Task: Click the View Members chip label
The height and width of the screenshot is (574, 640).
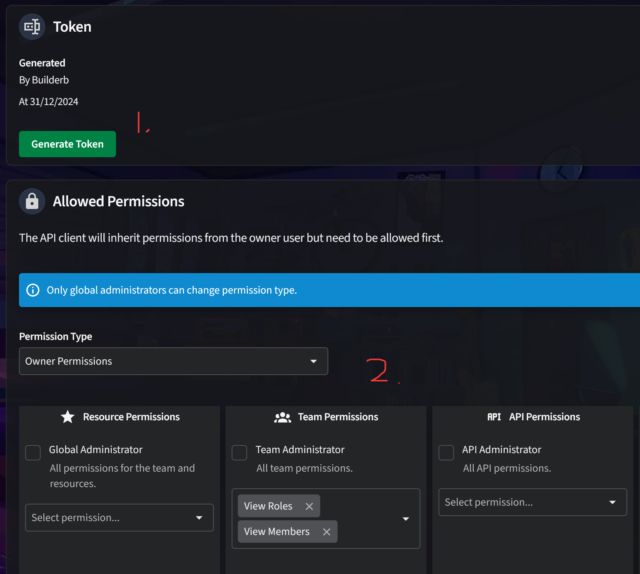Action: click(276, 532)
